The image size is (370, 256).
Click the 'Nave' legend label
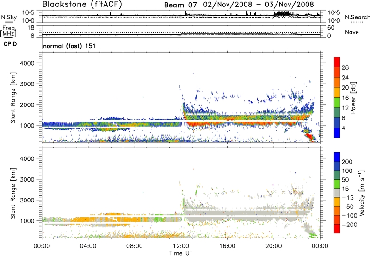pos(351,32)
